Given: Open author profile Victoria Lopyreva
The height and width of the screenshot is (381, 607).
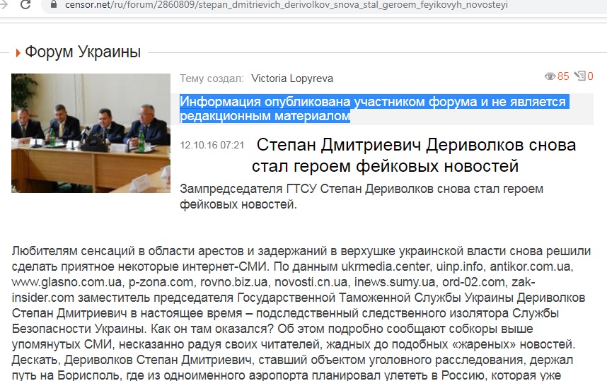Looking at the screenshot, I should coord(292,78).
